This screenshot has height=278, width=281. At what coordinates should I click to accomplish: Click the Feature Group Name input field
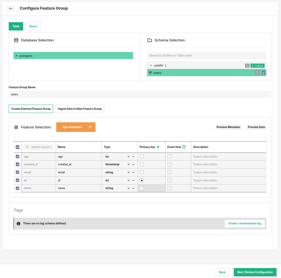point(140,94)
